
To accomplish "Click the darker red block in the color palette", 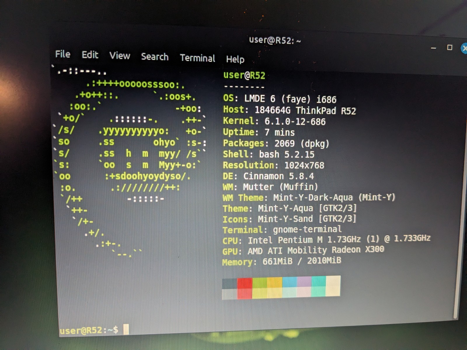I will pos(245,283).
